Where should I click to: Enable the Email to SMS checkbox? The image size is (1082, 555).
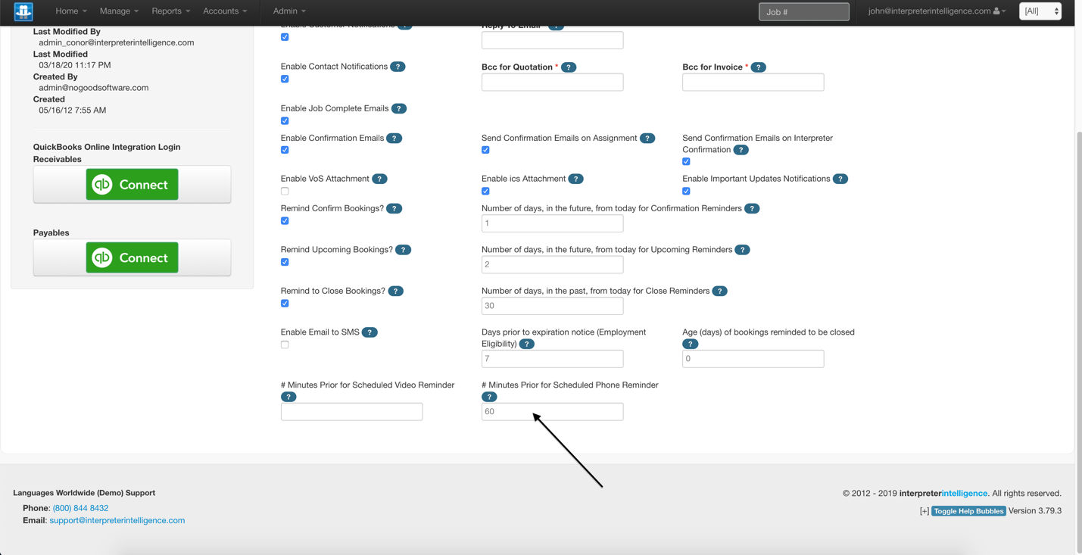click(x=285, y=345)
